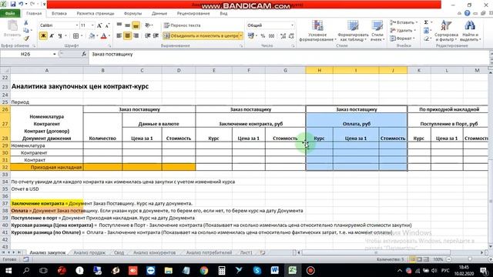Click the AutoSum sigma icon
493x277 pixels.
click(426, 22)
